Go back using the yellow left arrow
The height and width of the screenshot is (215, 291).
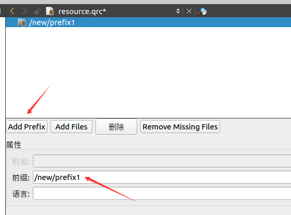(12, 11)
